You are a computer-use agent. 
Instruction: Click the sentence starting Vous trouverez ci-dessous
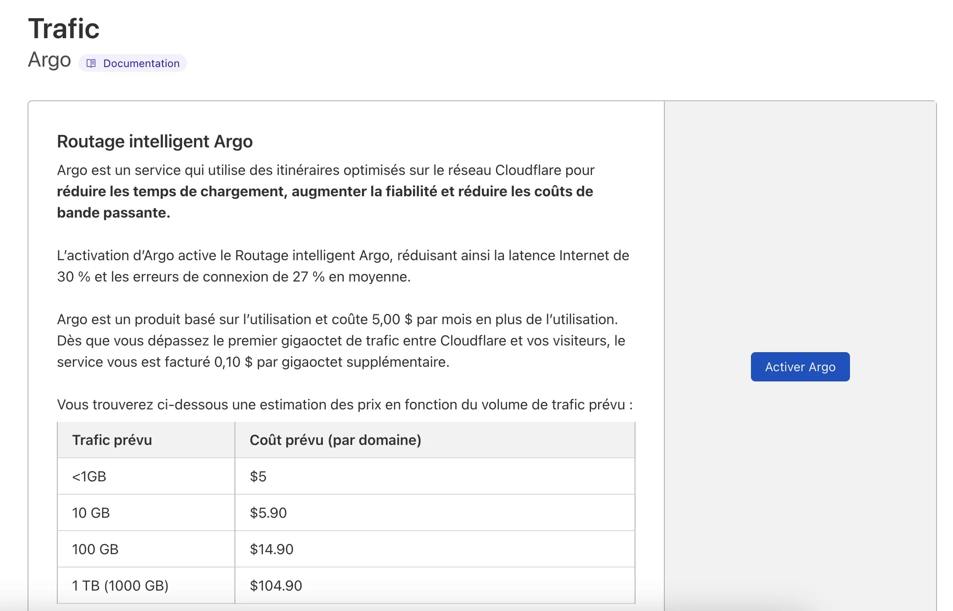pos(345,405)
